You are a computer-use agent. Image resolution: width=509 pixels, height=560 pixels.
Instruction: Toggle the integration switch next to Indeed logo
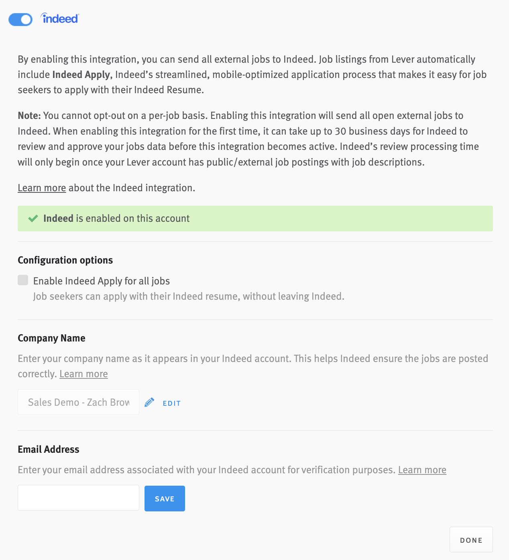pyautogui.click(x=20, y=19)
